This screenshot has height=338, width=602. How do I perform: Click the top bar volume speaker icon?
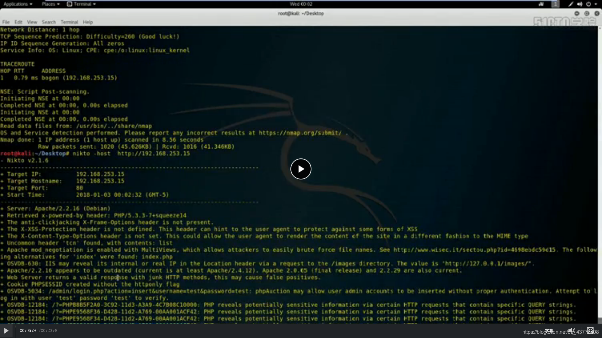coord(579,4)
